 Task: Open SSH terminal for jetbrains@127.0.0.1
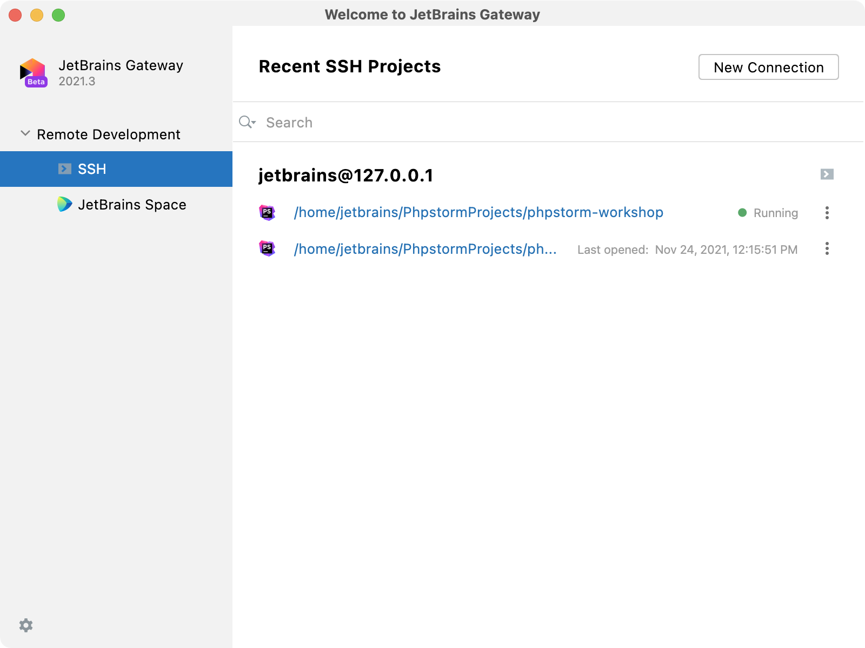pyautogui.click(x=827, y=174)
